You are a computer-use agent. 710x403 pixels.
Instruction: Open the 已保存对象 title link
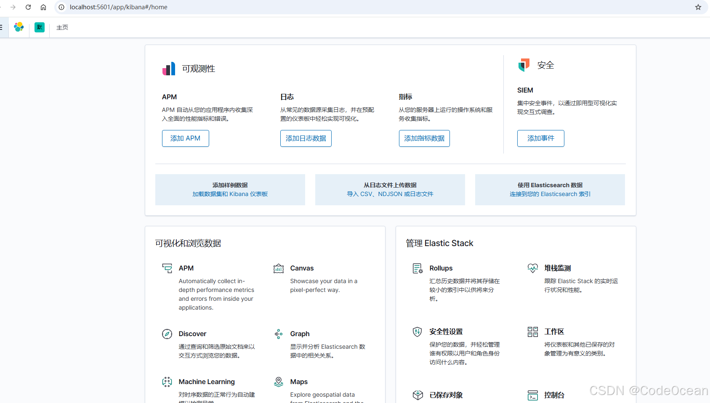pos(446,395)
